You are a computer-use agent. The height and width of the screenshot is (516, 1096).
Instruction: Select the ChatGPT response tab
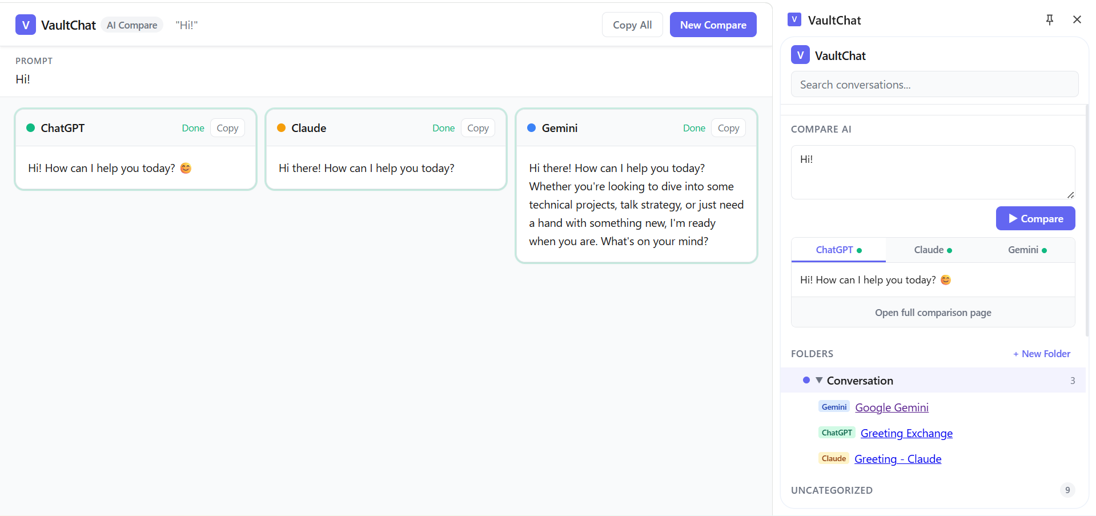[838, 250]
